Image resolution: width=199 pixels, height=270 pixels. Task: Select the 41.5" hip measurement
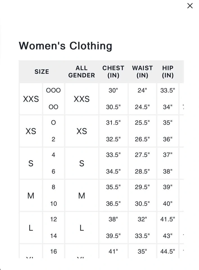coord(168,219)
